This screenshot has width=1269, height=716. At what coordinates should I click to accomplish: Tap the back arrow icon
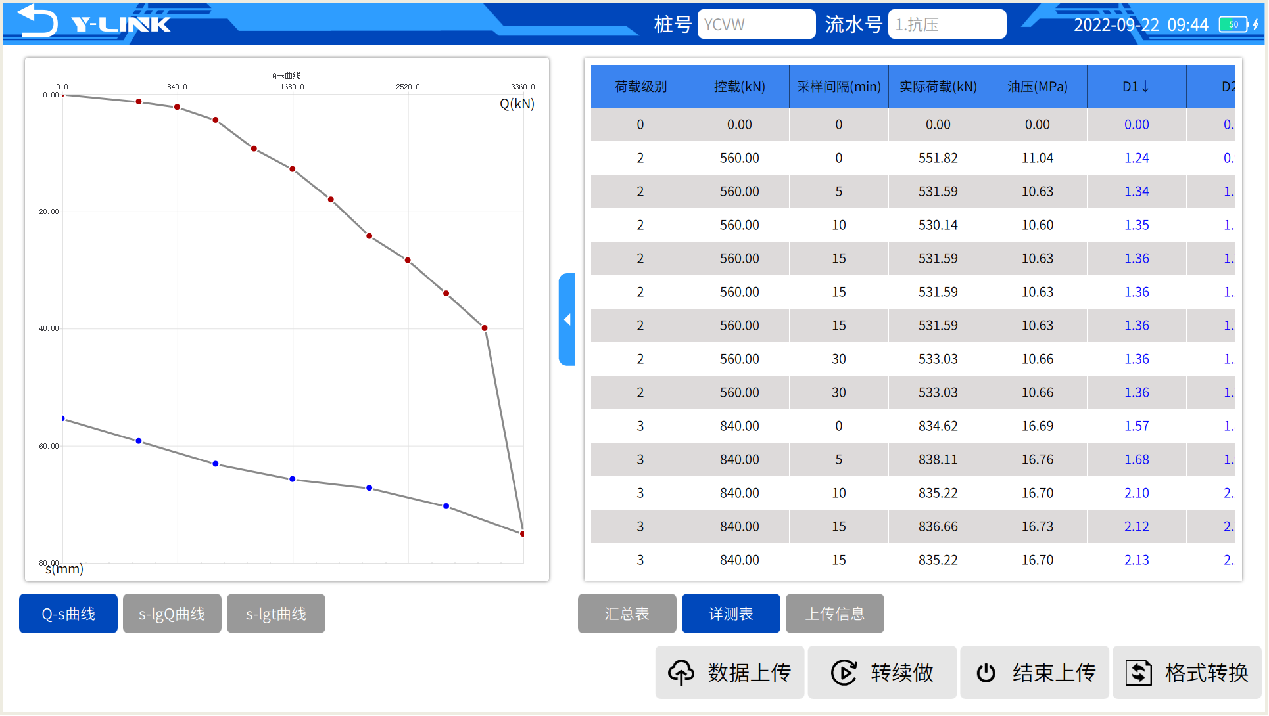[x=37, y=21]
